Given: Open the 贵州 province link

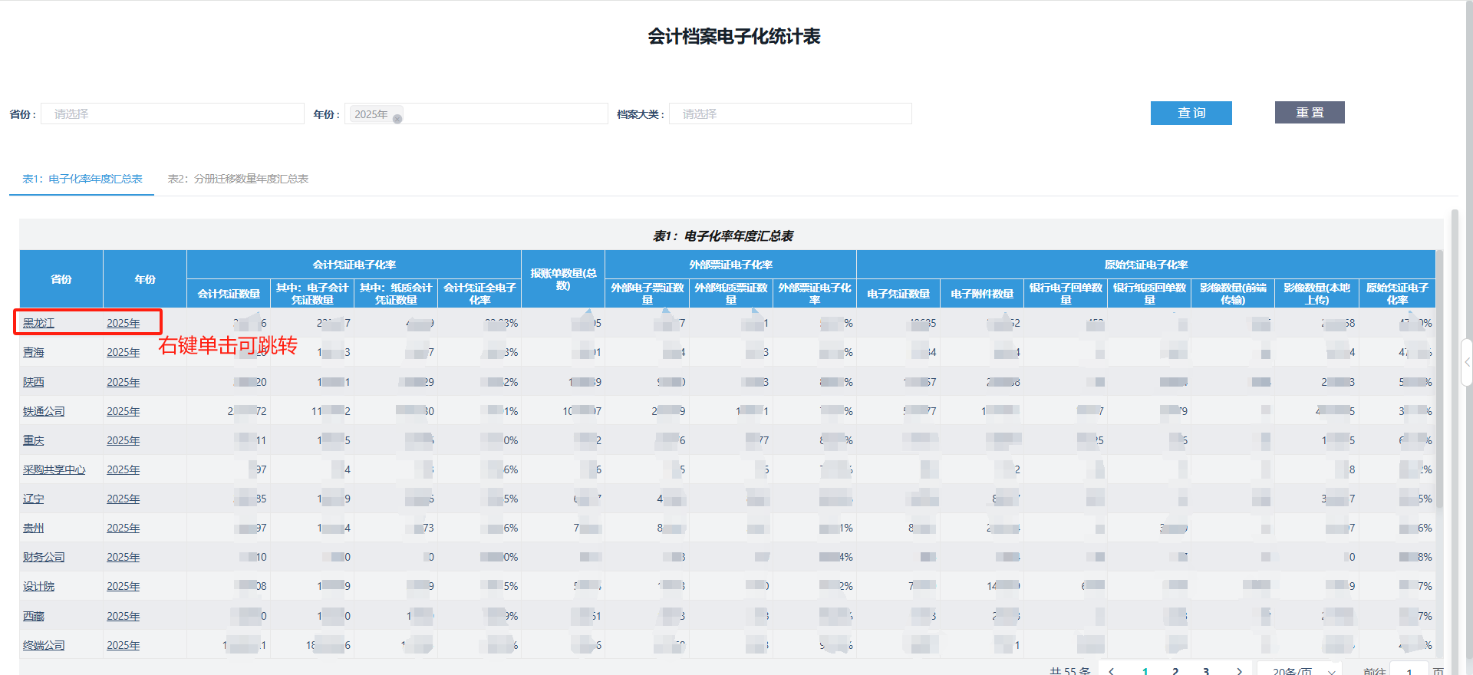Looking at the screenshot, I should click(33, 528).
